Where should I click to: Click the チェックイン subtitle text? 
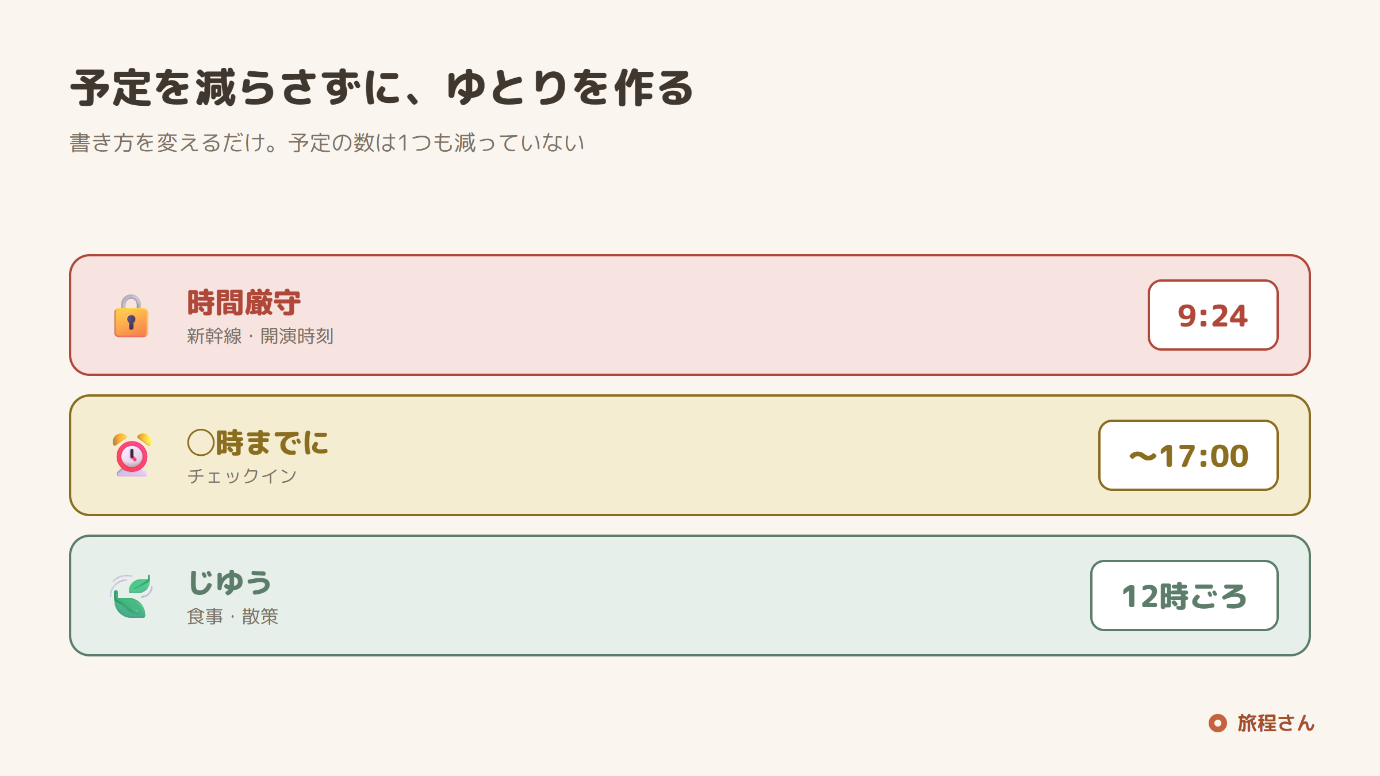(242, 476)
